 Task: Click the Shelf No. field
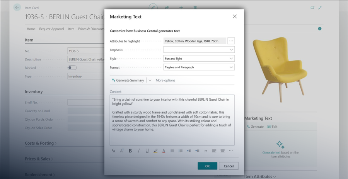86,102
